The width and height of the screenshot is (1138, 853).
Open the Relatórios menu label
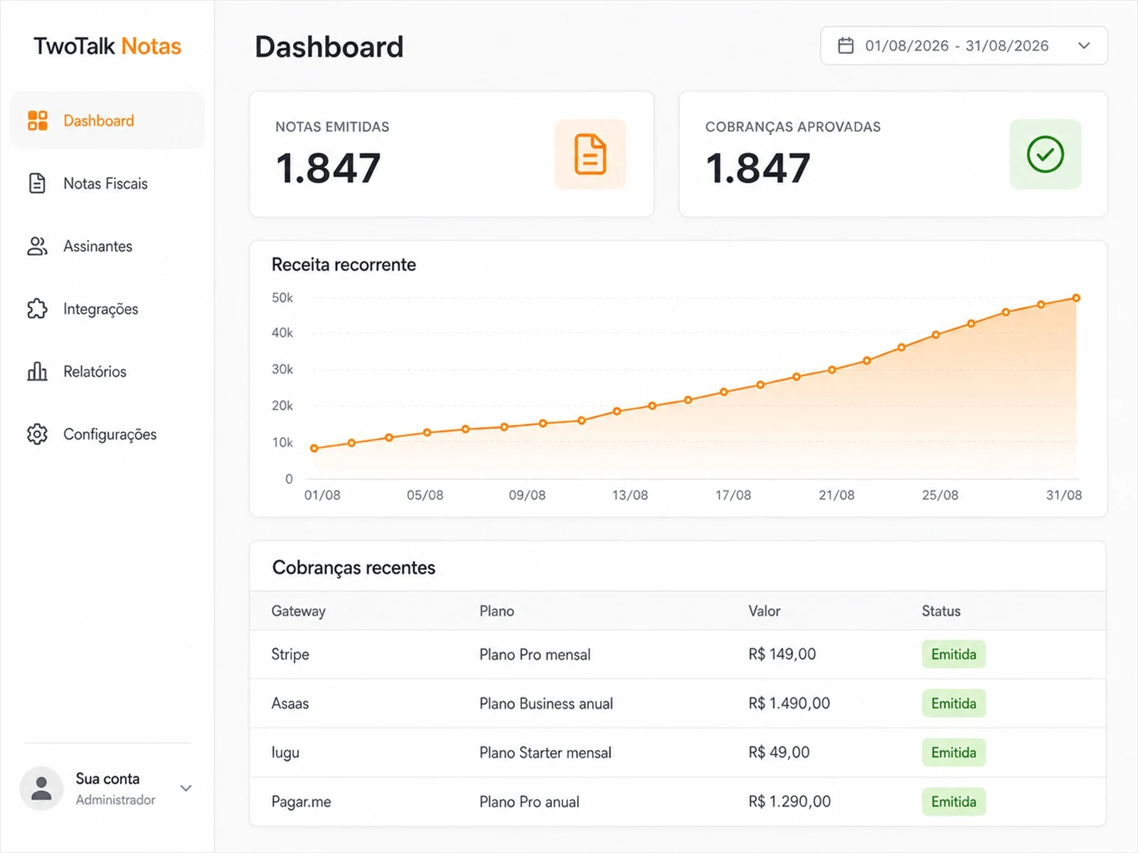tap(95, 371)
